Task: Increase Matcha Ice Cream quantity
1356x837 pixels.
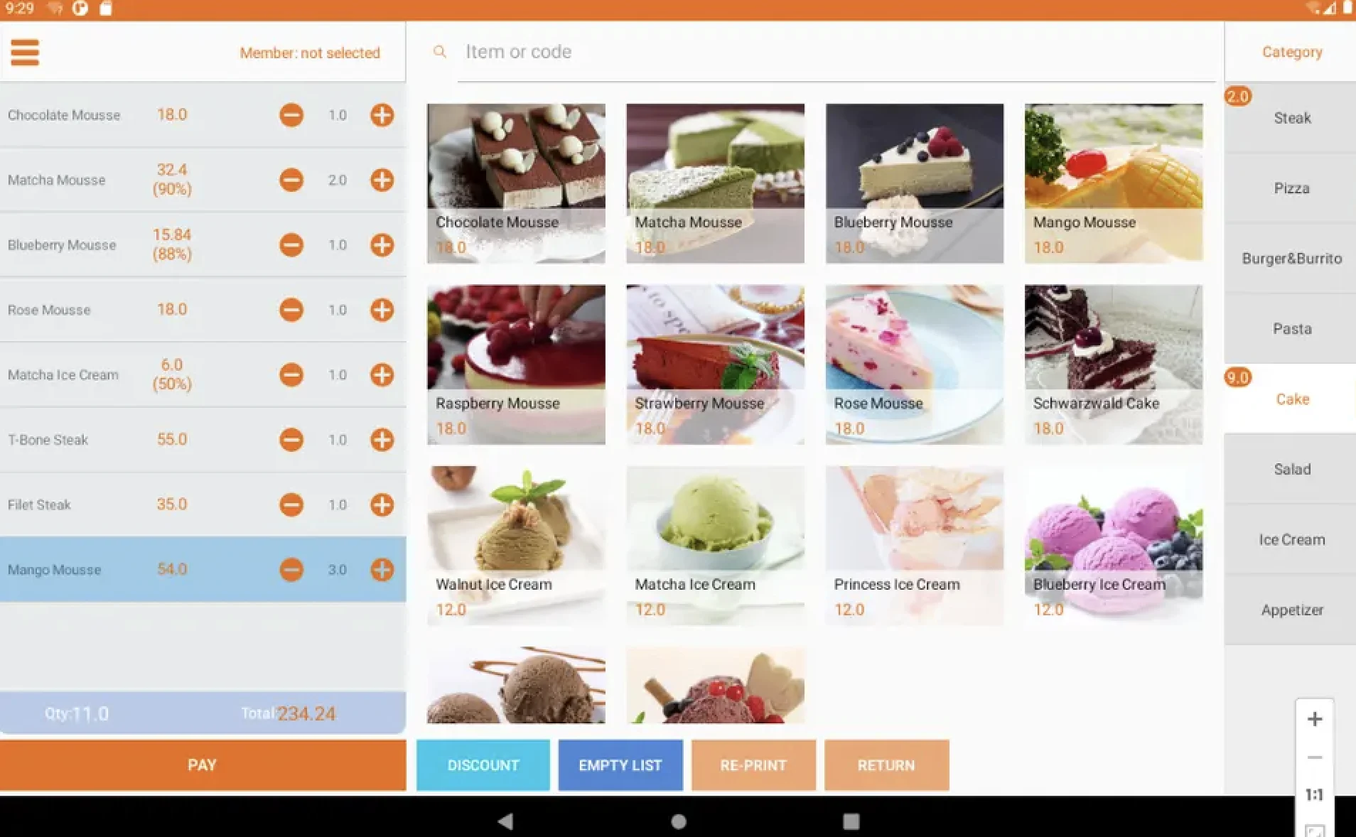Action: point(382,374)
